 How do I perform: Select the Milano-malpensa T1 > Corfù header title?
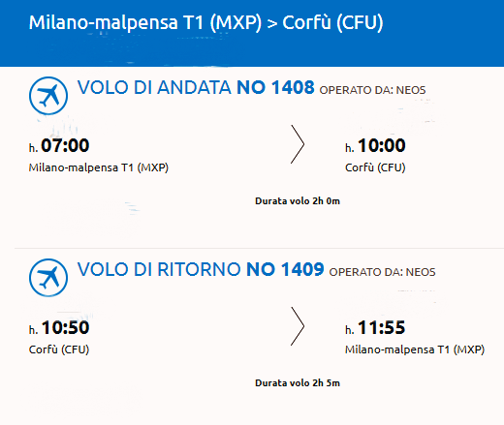click(205, 22)
